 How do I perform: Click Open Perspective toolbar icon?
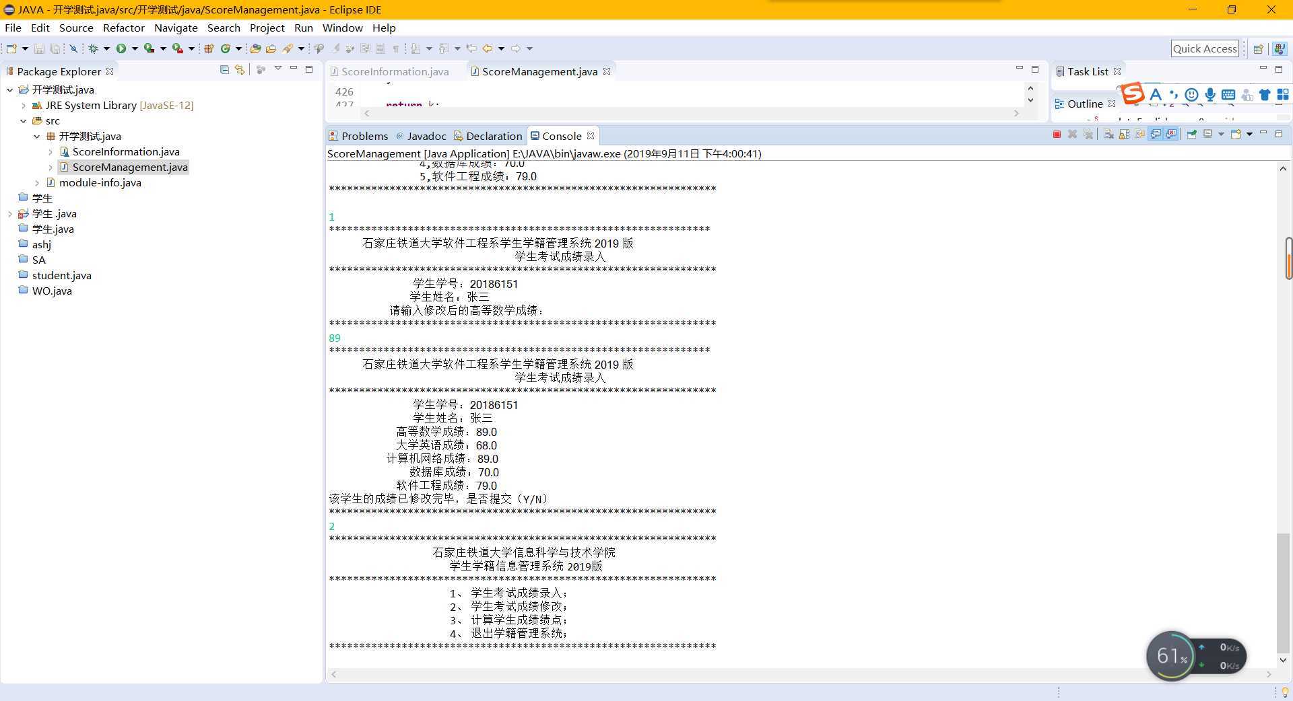click(1257, 48)
